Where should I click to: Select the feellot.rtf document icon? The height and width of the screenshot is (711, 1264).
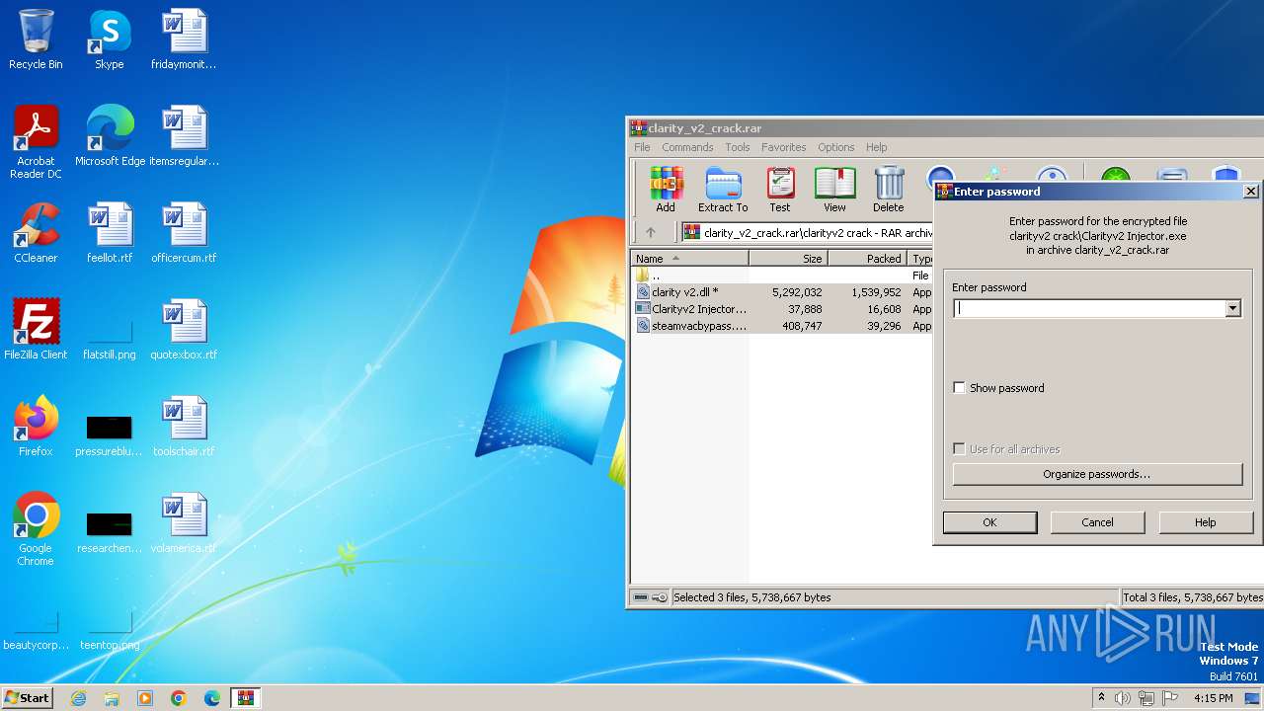(x=110, y=233)
